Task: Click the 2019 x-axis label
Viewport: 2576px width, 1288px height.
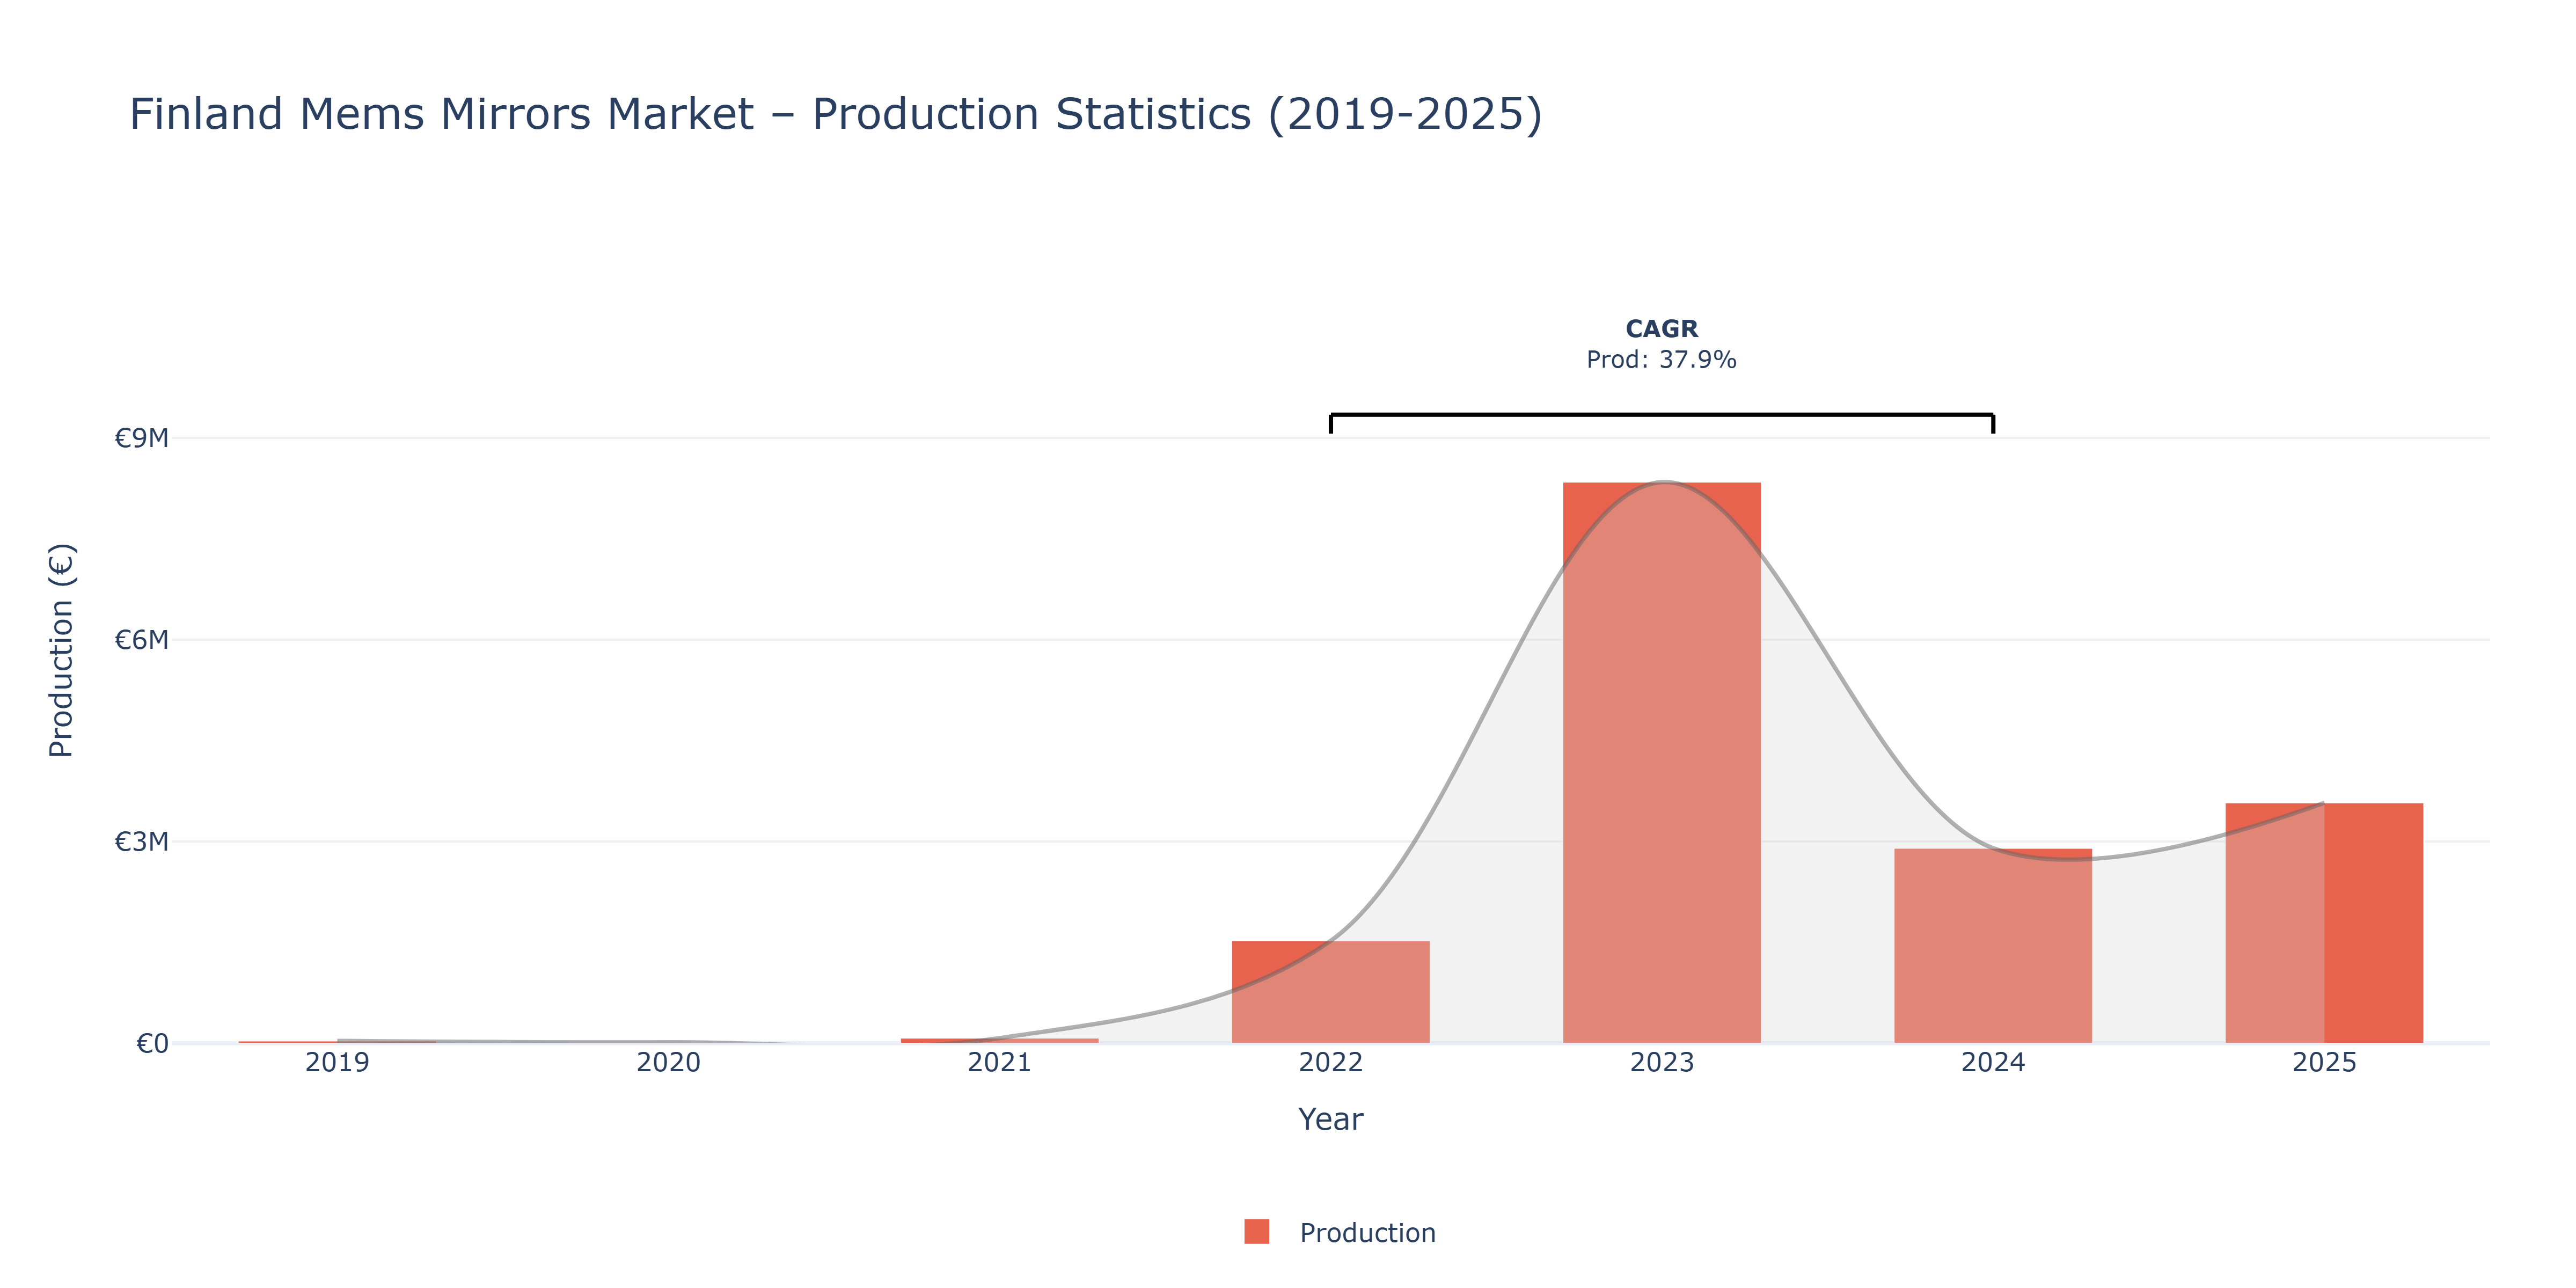Action: tap(337, 1062)
